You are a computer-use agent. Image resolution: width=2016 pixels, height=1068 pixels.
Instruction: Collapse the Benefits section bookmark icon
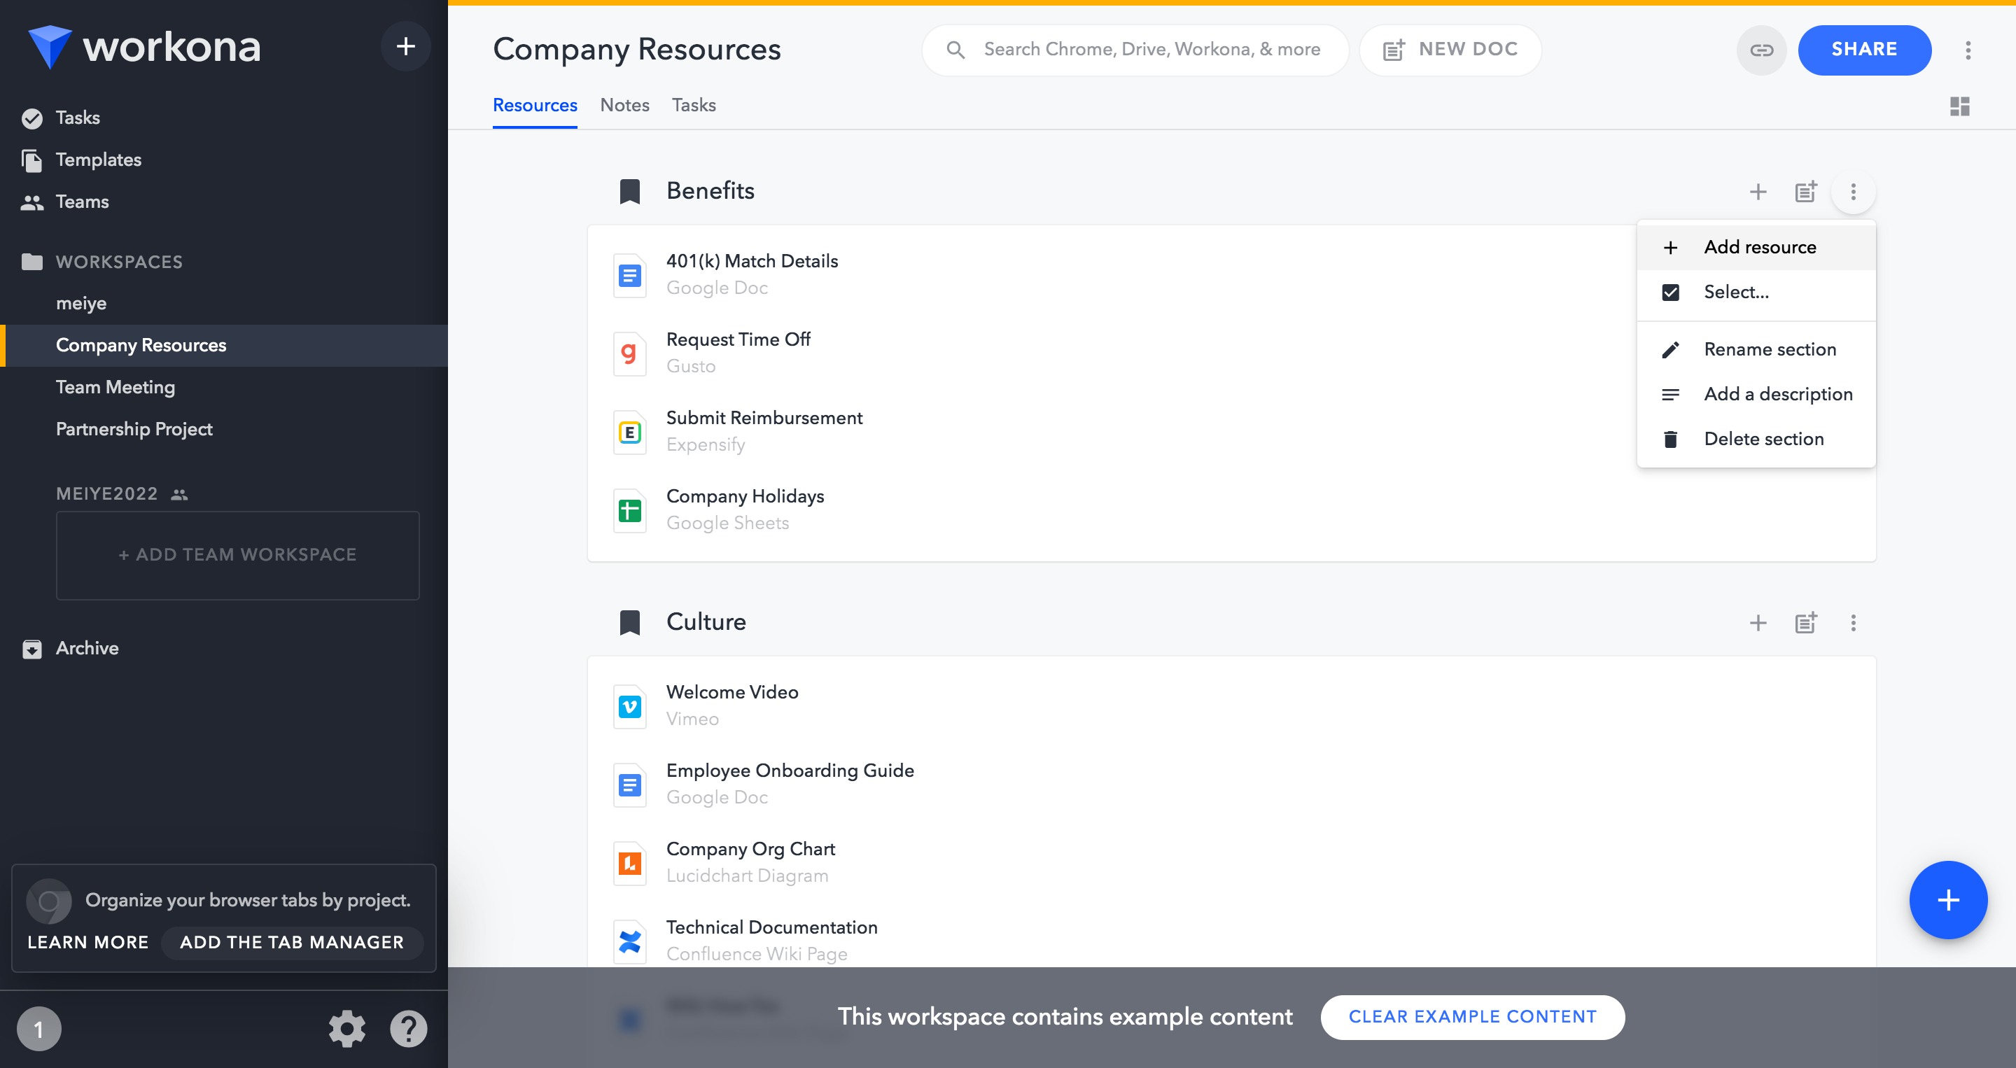[x=629, y=192]
